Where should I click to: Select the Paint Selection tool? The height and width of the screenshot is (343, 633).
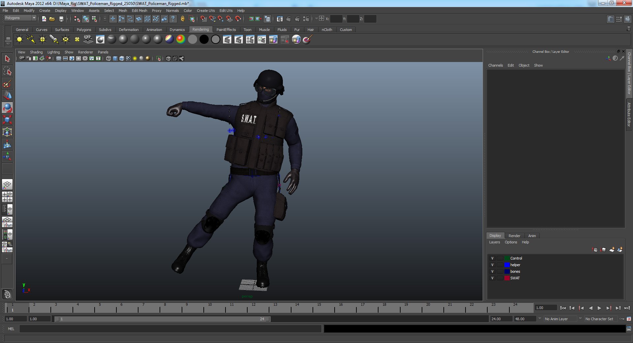pos(7,83)
